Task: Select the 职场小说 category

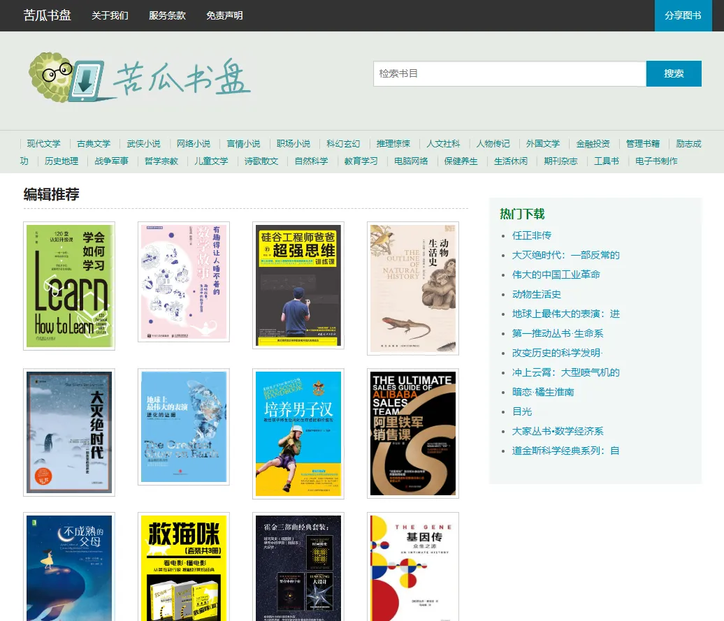Action: (294, 143)
